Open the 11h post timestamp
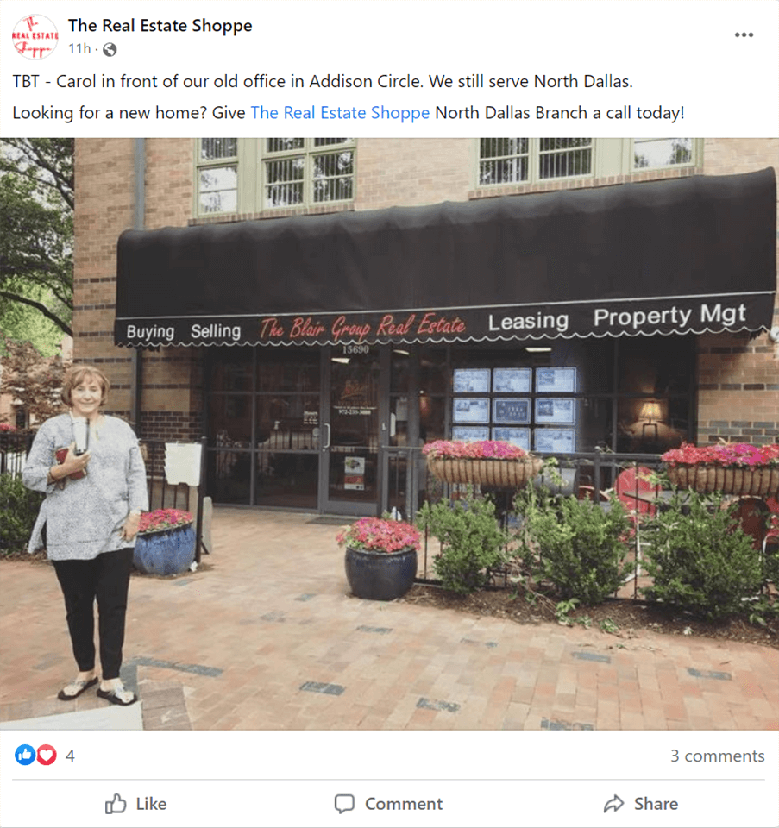This screenshot has width=779, height=828. (x=79, y=48)
